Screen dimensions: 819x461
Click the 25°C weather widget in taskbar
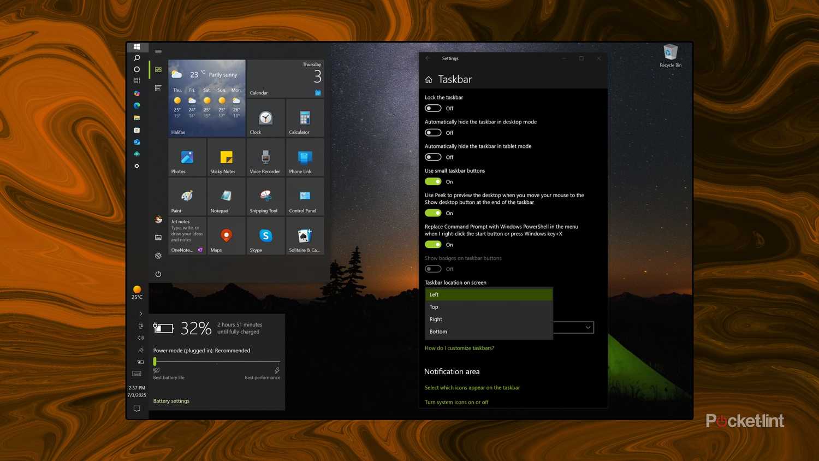pos(136,293)
